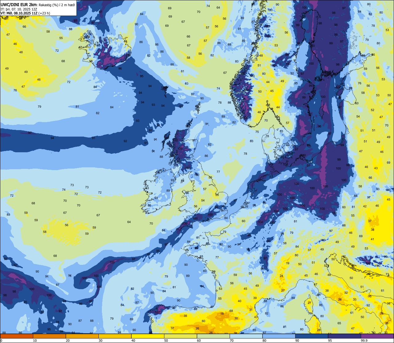Click the legend scale label 95
This screenshot has width=394, height=343.
coord(330,341)
